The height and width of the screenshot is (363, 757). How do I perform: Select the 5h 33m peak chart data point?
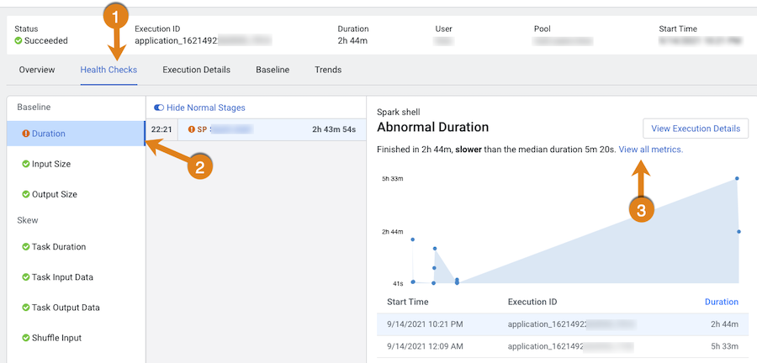pyautogui.click(x=737, y=178)
